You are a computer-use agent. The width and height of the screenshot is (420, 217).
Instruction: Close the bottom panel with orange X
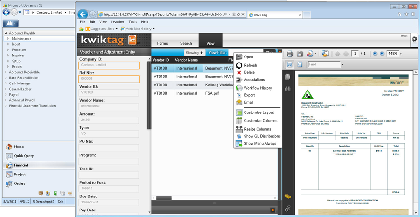point(273,210)
